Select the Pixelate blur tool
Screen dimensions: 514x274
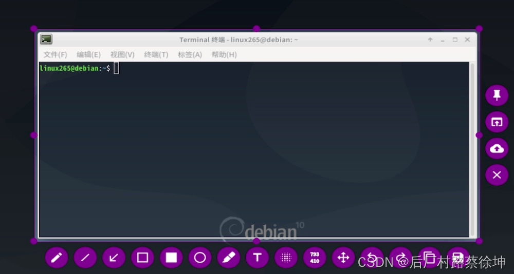(286, 258)
